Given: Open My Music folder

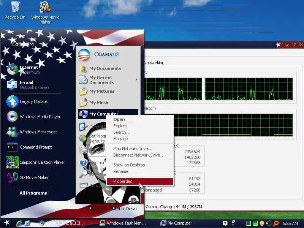Looking at the screenshot, I should click(94, 103).
